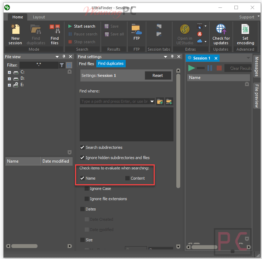Open File view panel dropdown menu
Image resolution: width=262 pixels, height=259 pixels.
tap(57, 57)
